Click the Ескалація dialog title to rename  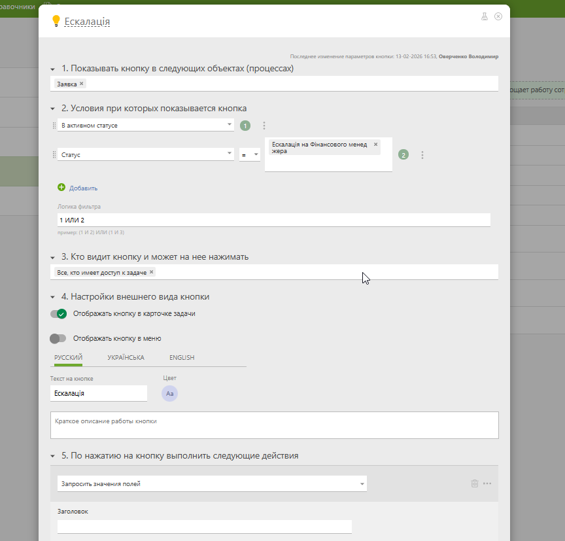[x=87, y=22]
